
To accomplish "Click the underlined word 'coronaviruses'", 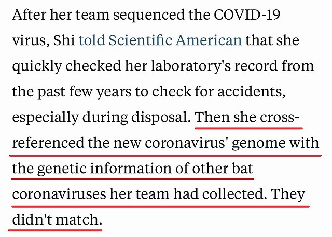I will pyautogui.click(x=59, y=194).
